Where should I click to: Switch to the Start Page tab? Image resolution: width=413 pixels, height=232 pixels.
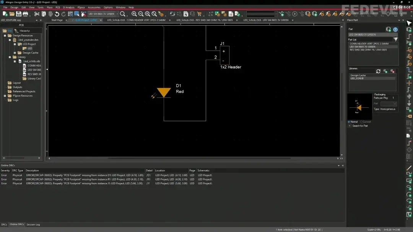(x=57, y=20)
